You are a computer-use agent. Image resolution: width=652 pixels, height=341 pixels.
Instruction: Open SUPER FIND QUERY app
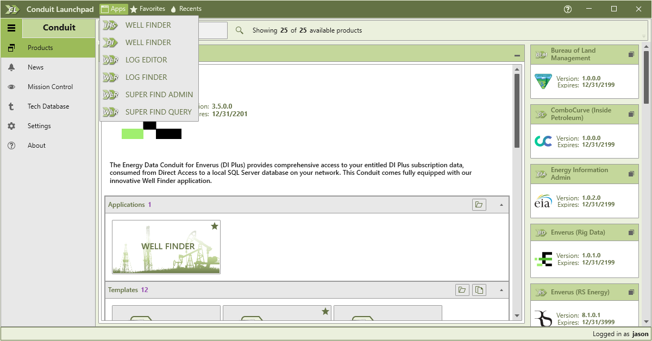(149, 112)
